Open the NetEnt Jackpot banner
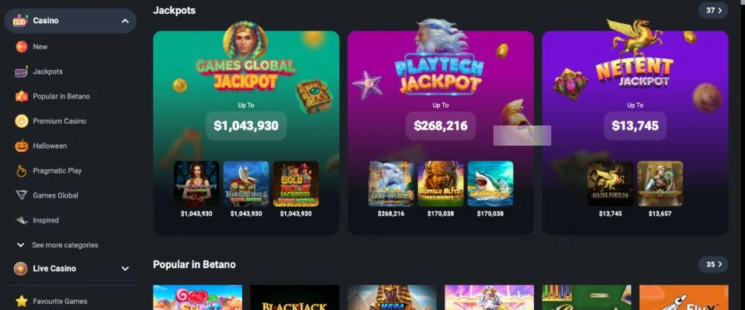Image resolution: width=745 pixels, height=310 pixels. (x=636, y=133)
